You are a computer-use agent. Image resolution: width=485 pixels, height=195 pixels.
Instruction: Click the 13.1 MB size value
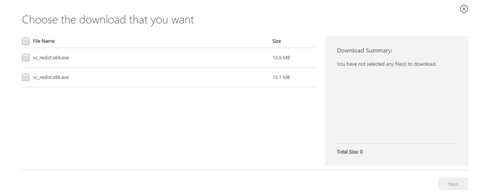(281, 78)
